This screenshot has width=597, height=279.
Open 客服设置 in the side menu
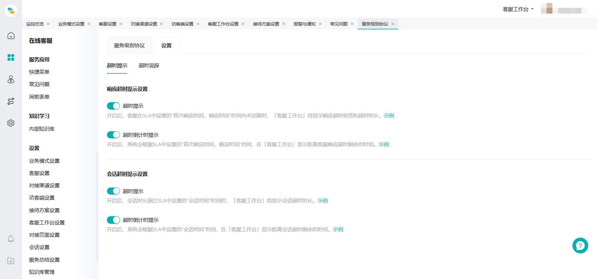(x=39, y=173)
